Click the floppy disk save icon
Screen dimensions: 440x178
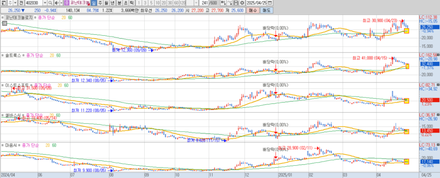[236, 3]
